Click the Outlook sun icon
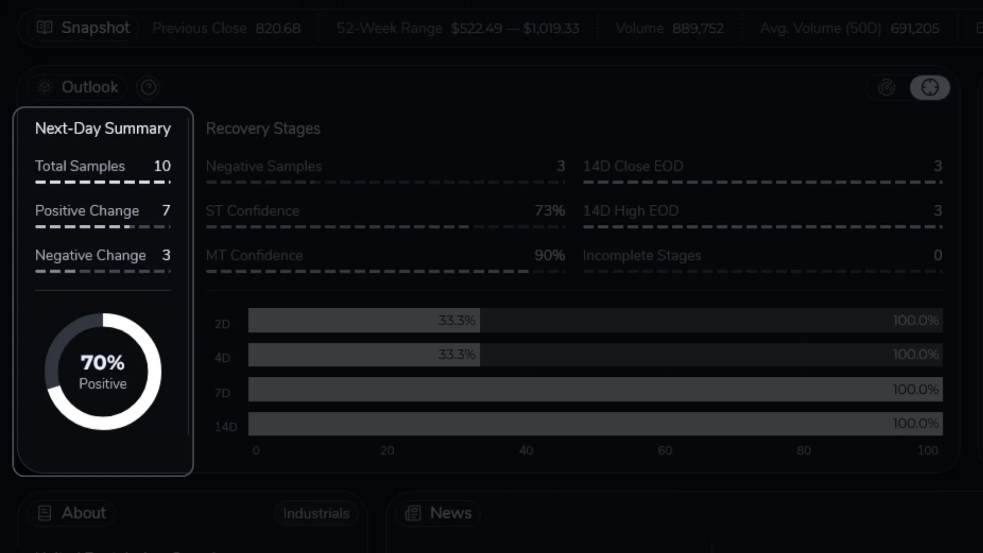Screen dimensions: 983x553 [45, 88]
